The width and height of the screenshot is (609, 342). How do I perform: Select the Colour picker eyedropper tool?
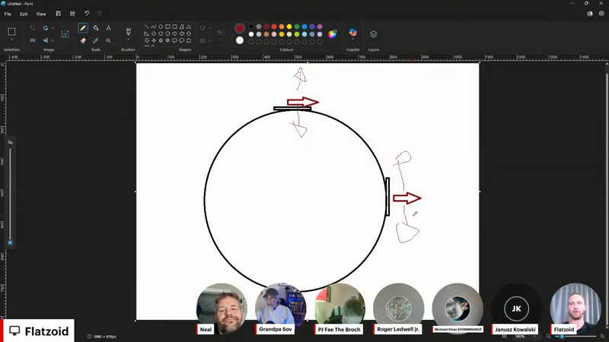pyautogui.click(x=96, y=40)
